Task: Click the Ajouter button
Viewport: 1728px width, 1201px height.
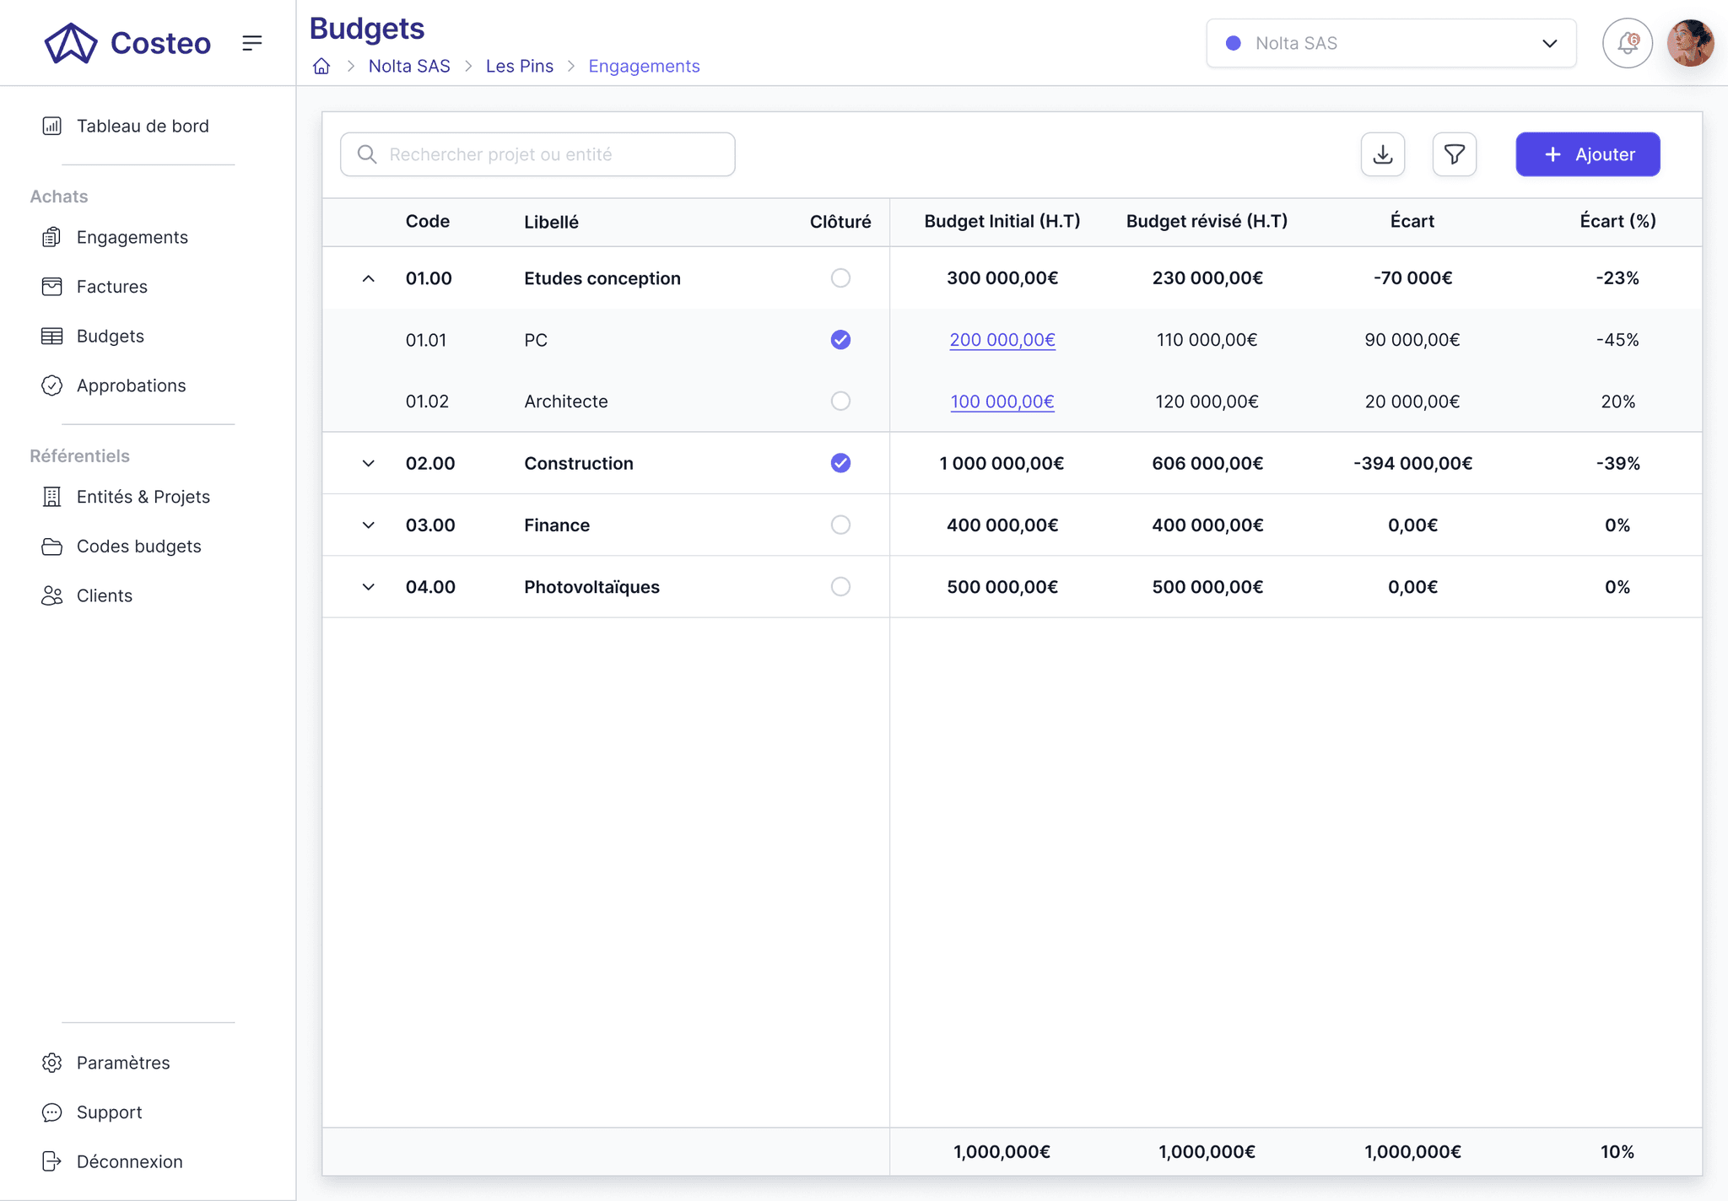Action: (x=1587, y=154)
